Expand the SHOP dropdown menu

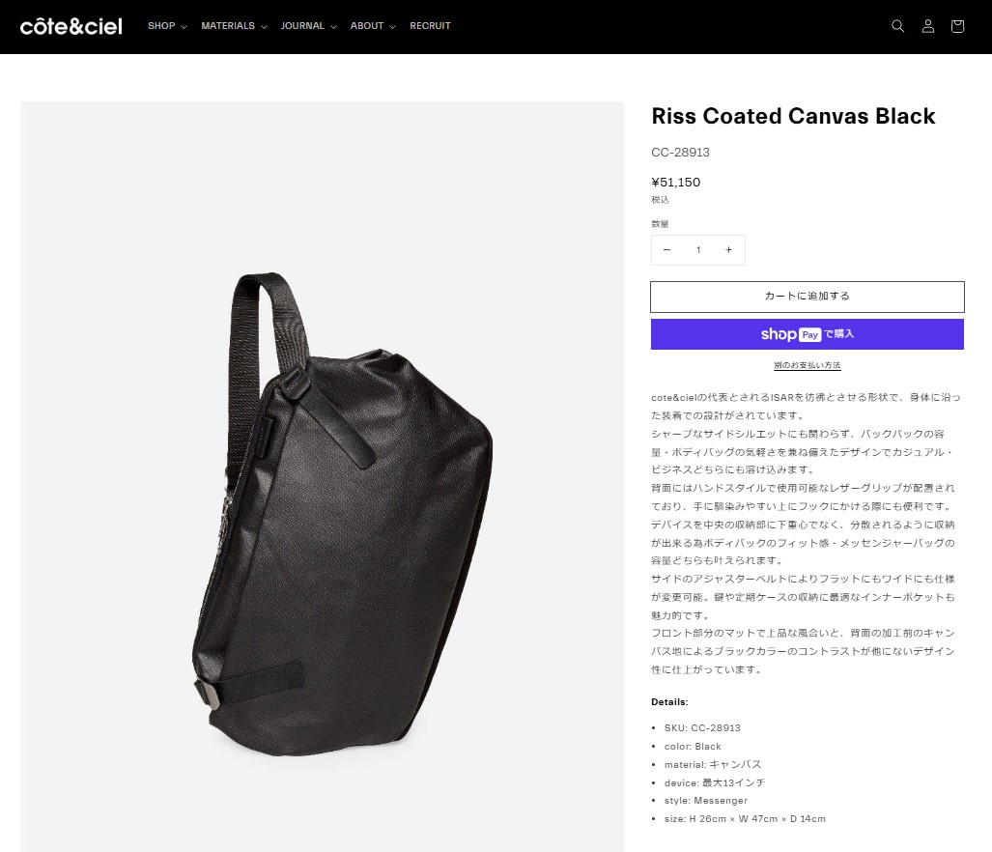(x=167, y=26)
